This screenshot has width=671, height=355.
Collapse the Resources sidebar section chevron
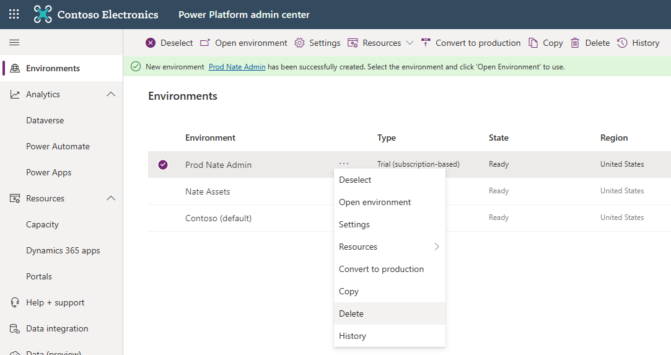point(111,198)
